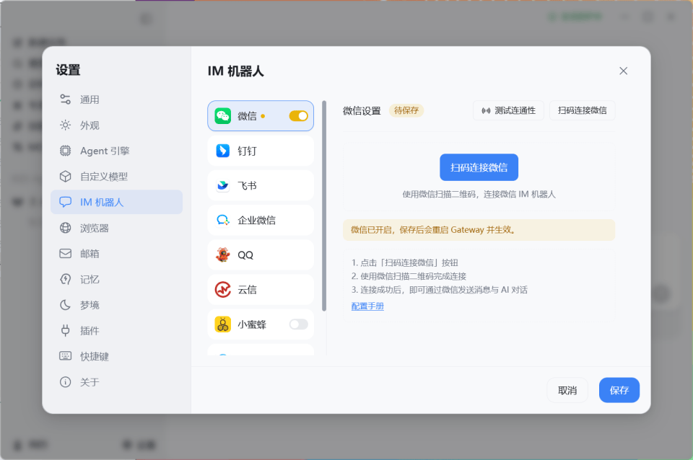
Task: Click the yellow 小蜜蜂 bee icon
Action: coord(223,324)
